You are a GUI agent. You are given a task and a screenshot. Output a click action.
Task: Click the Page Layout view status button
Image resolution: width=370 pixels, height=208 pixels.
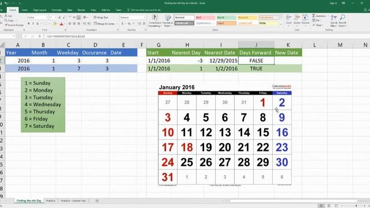[x=329, y=206]
